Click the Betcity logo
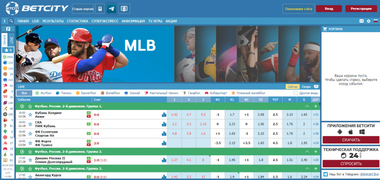Screen dimensions: 380x180 coord(37,9)
